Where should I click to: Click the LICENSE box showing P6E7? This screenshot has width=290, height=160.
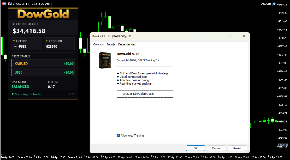point(27,44)
